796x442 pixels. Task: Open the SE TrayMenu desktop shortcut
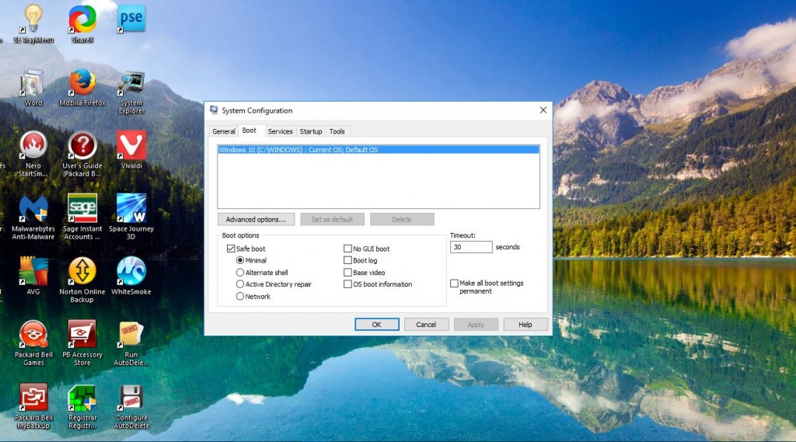point(33,23)
